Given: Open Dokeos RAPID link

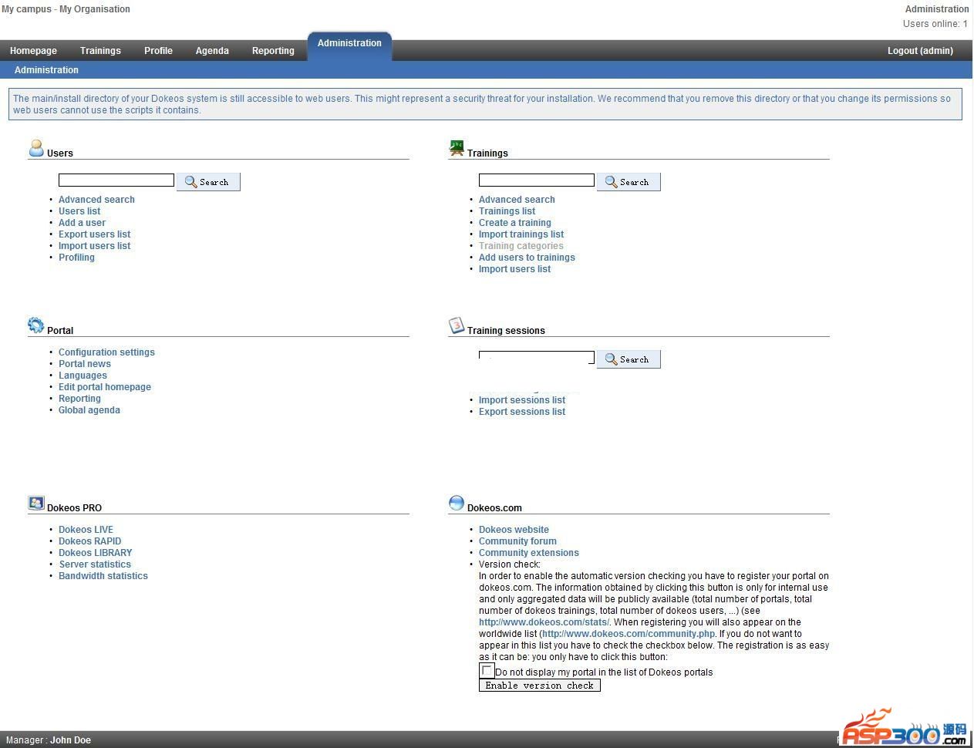Looking at the screenshot, I should point(89,541).
